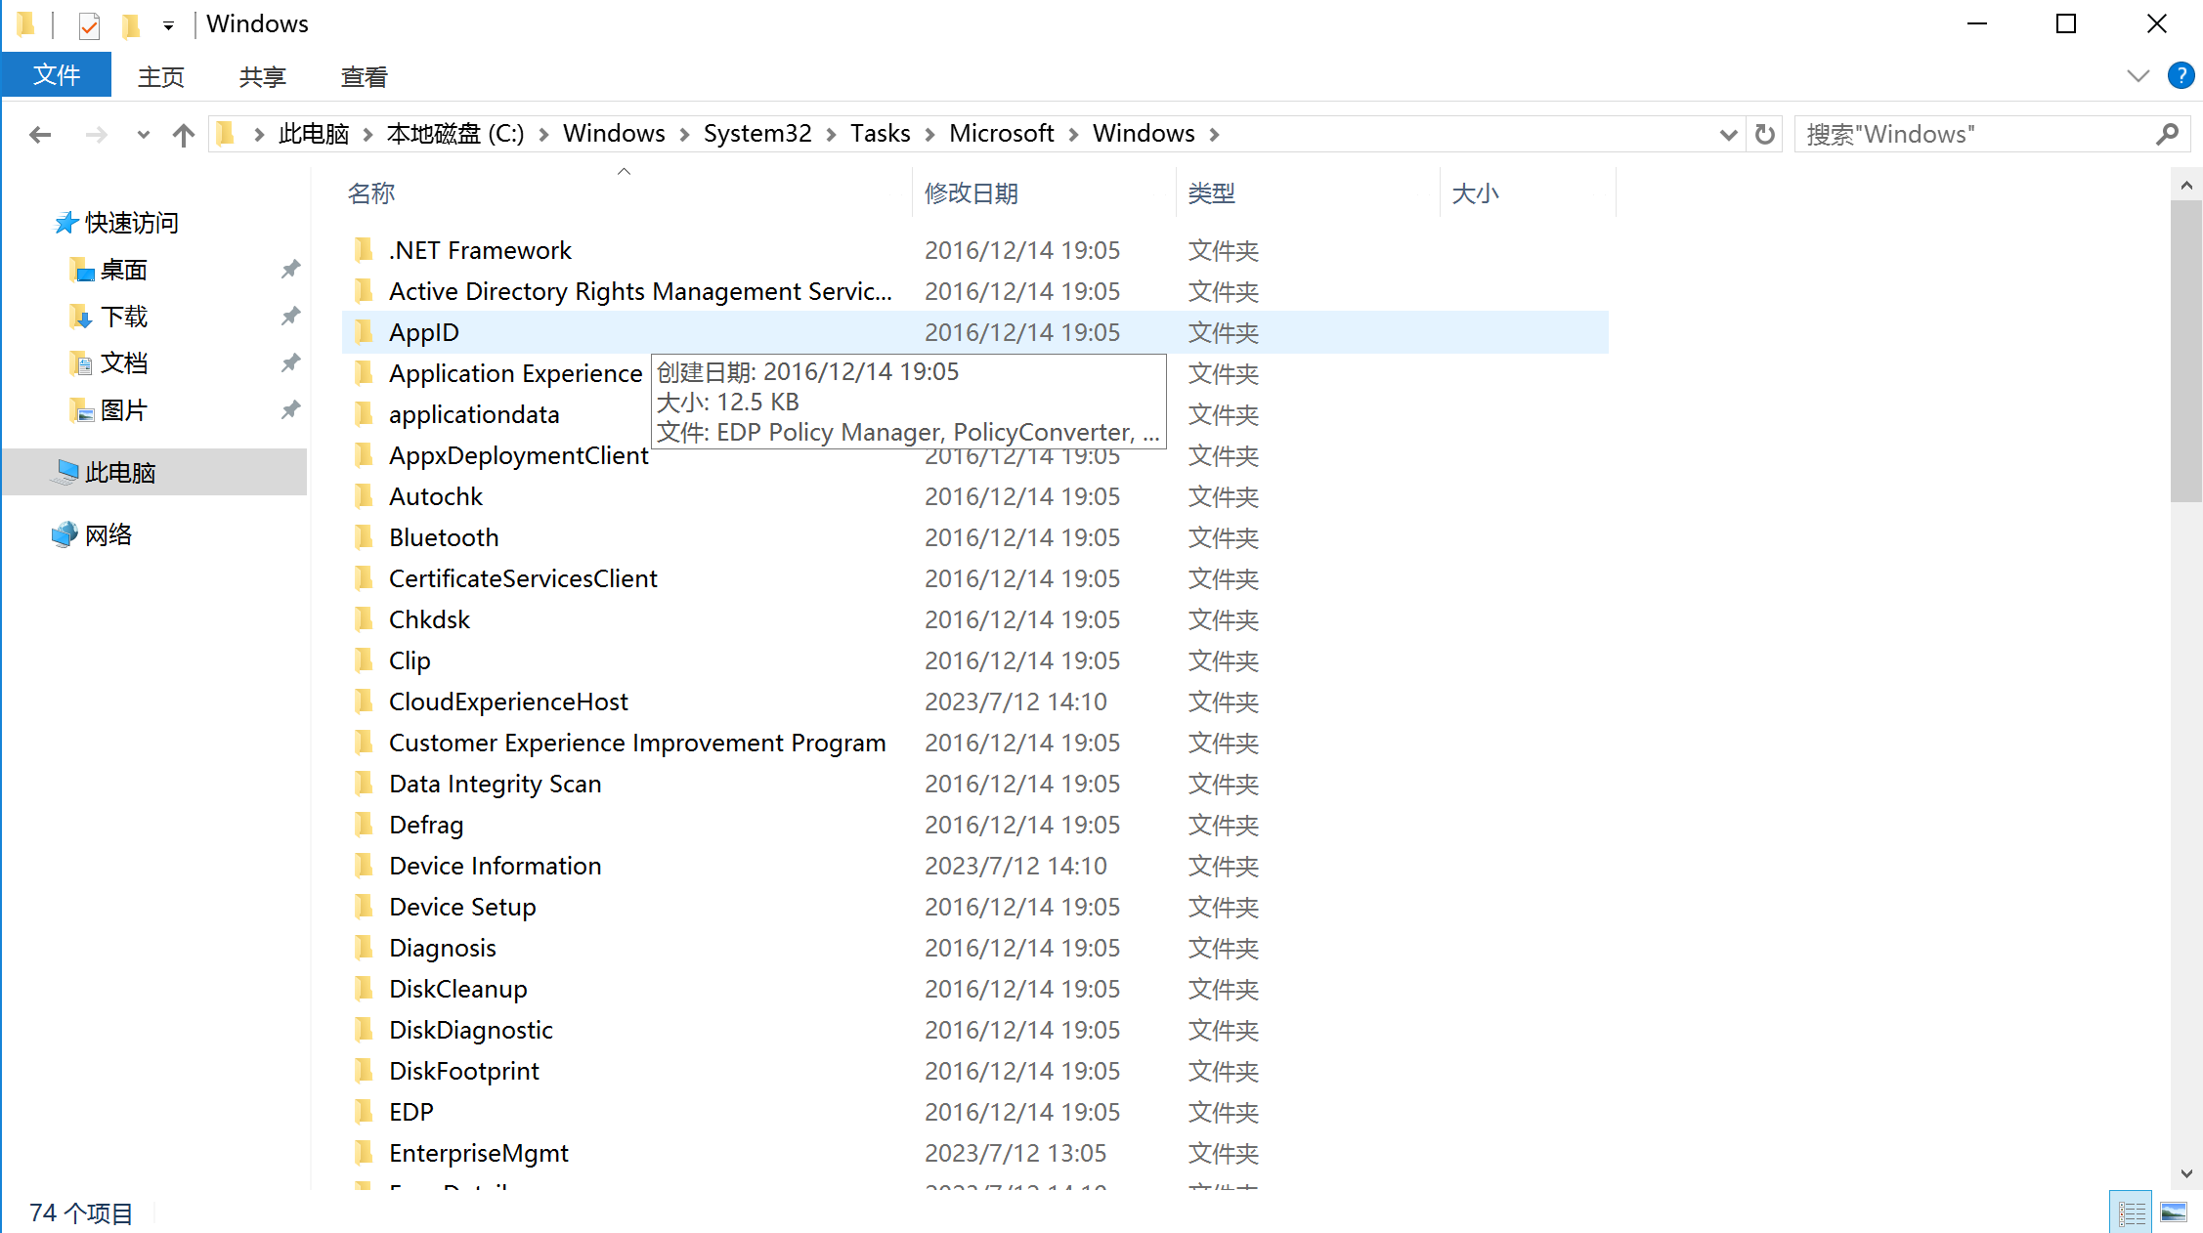
Task: Click the Properties quick access icon
Action: tap(89, 24)
